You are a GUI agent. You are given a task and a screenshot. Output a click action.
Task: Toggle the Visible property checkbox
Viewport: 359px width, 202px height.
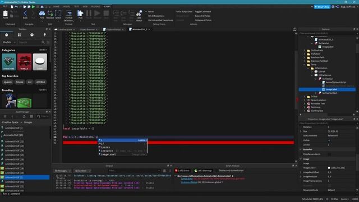[x=329, y=140]
